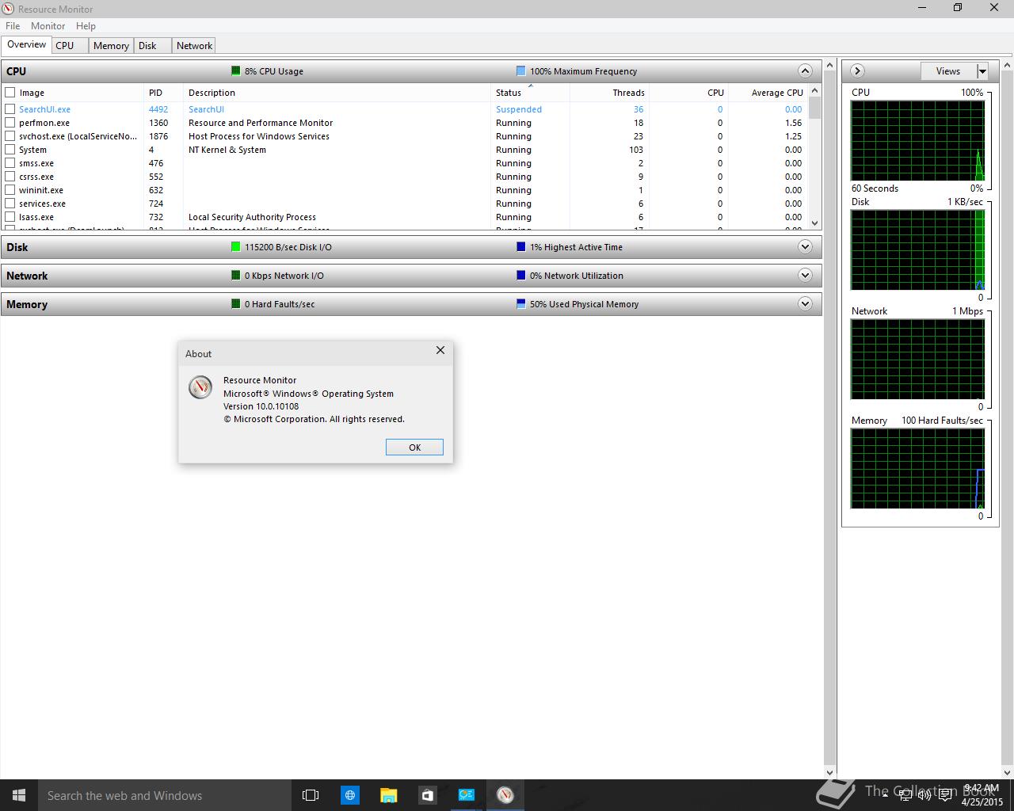Viewport: 1014px width, 811px height.
Task: Expand the Disk section chevron
Action: point(805,246)
